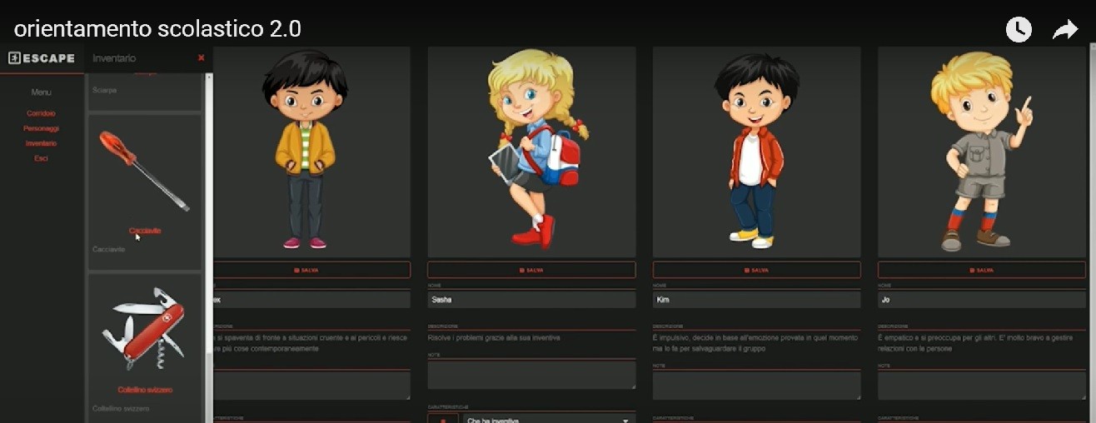The height and width of the screenshot is (423, 1096).
Task: Click the Note text area for Sasha
Action: (x=531, y=375)
